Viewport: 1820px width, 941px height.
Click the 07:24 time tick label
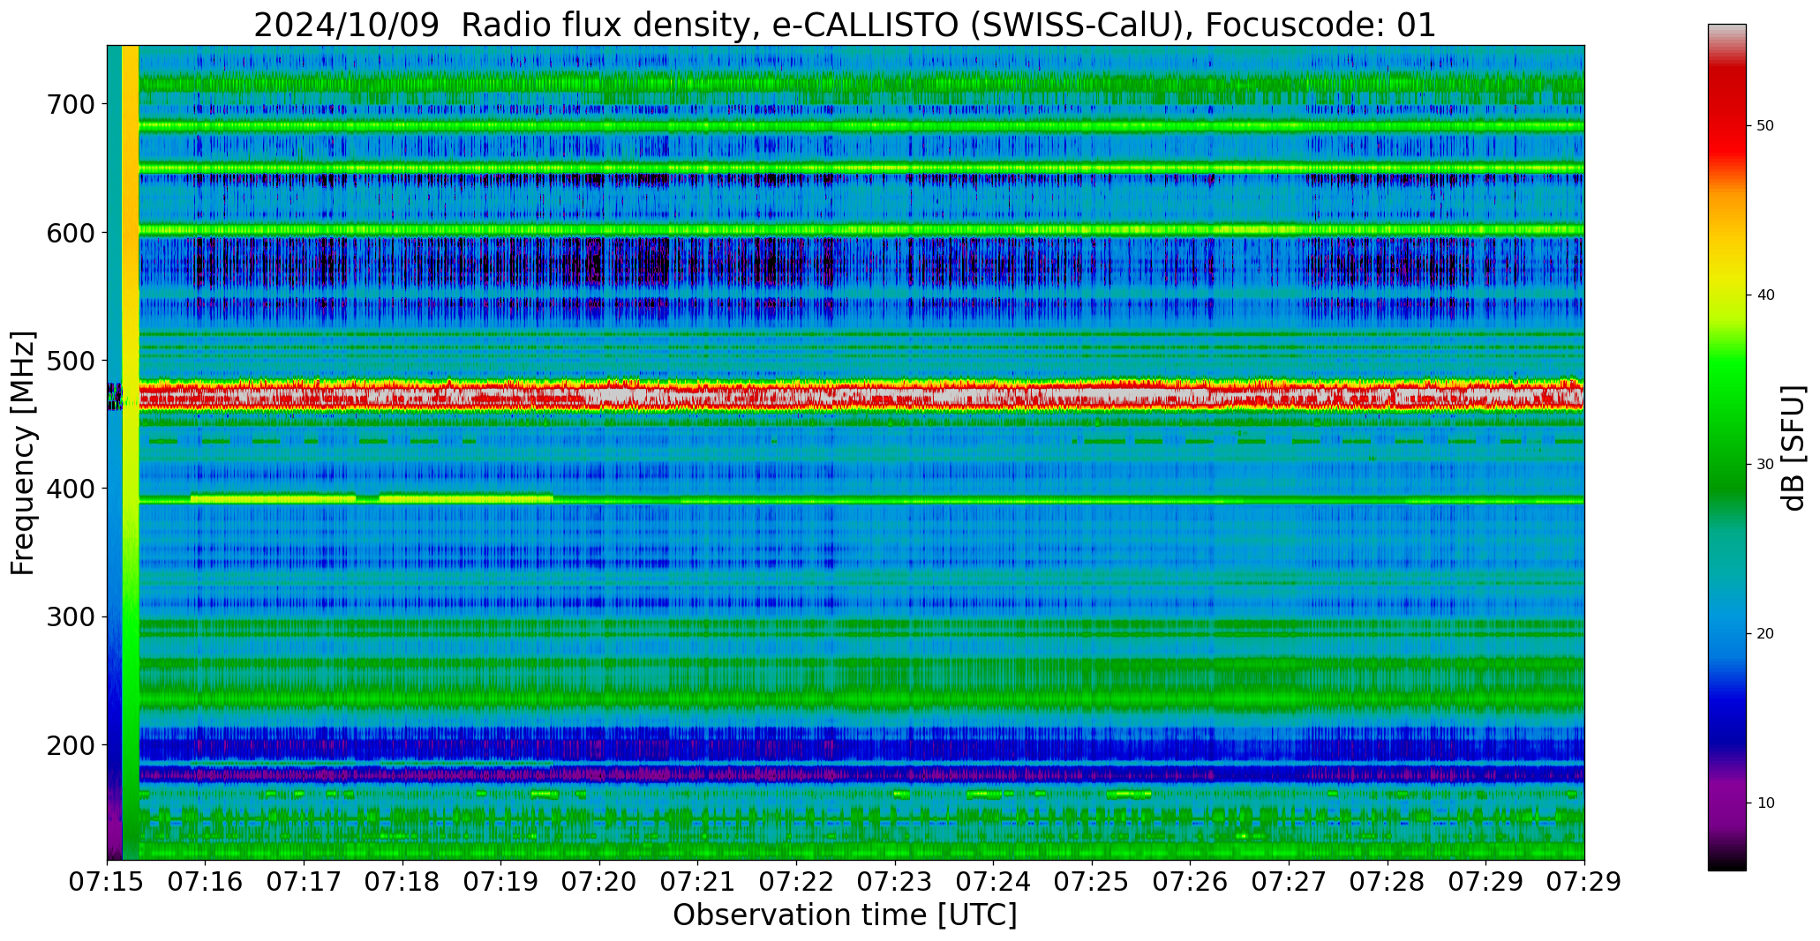tap(994, 882)
